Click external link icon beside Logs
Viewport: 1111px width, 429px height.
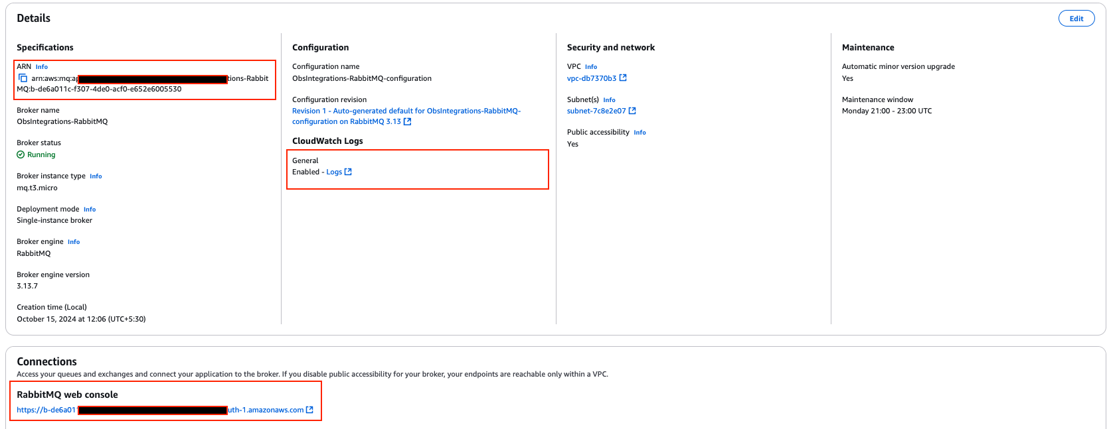click(348, 172)
